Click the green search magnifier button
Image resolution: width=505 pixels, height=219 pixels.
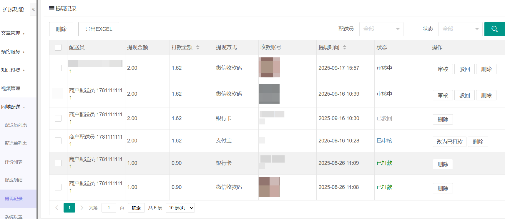(494, 29)
